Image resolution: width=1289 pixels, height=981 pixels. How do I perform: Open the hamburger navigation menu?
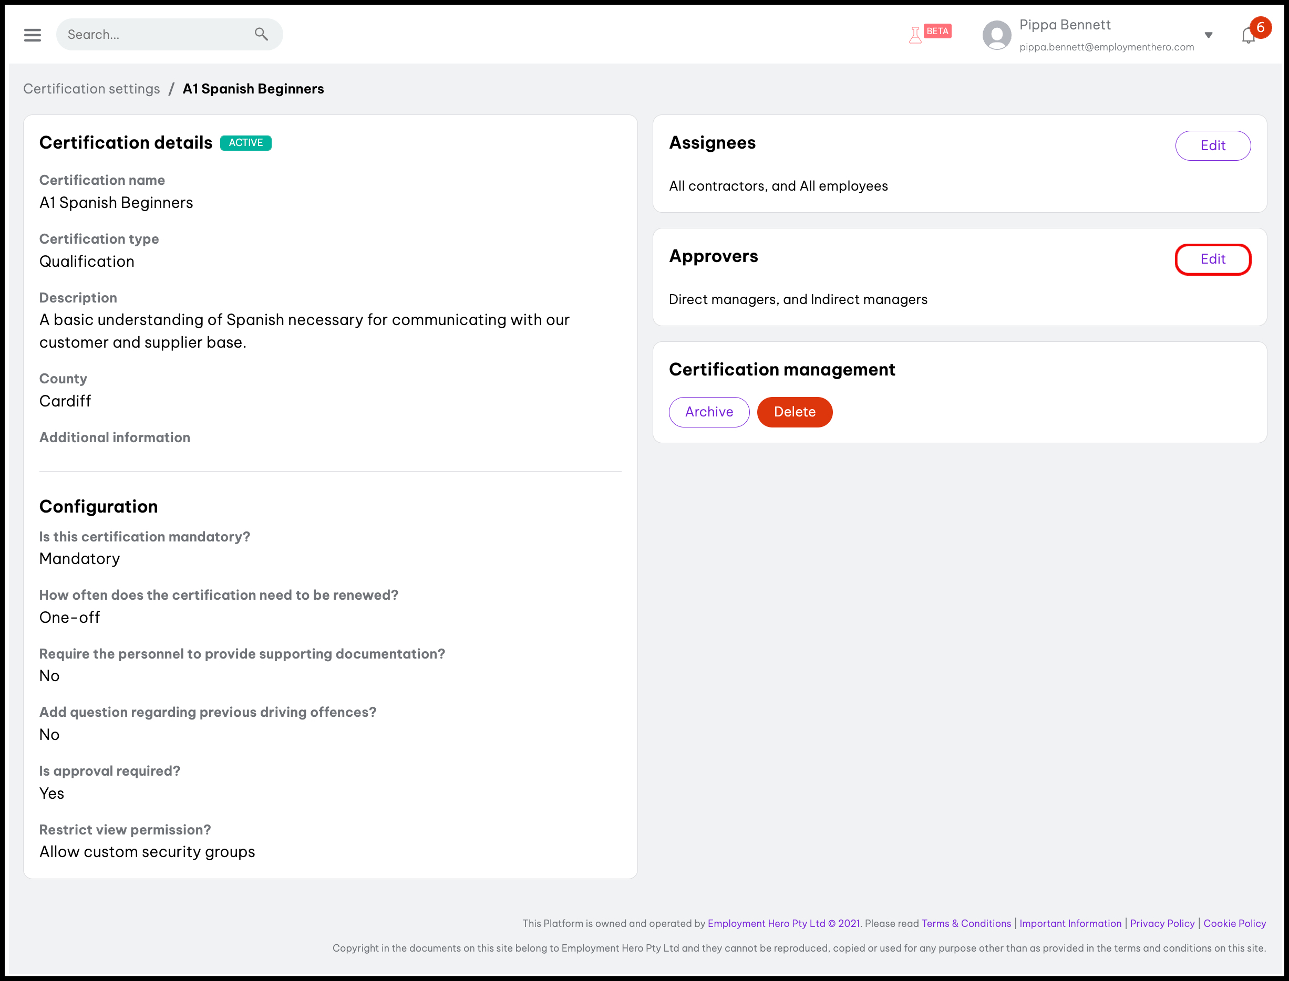coord(33,35)
